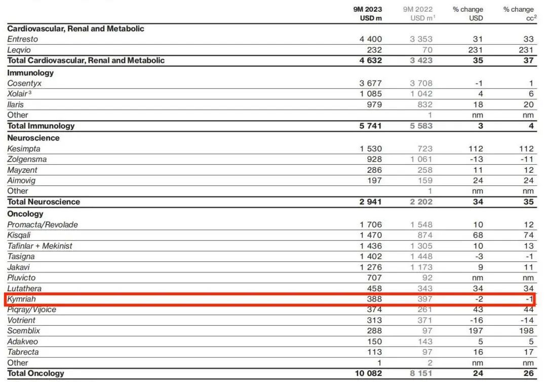Click the Tafinlar + Mekinist row label

coord(40,246)
